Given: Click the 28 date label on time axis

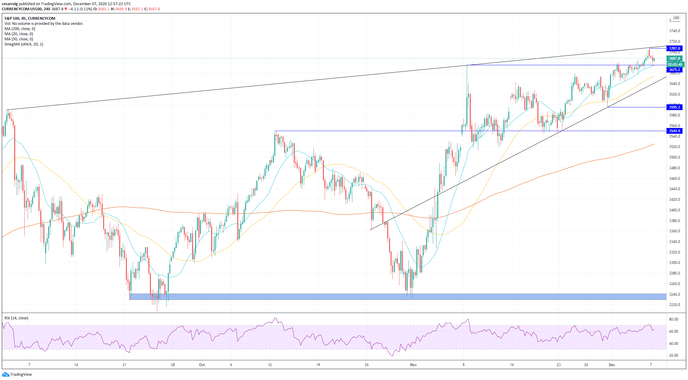Looking at the screenshot, I should pyautogui.click(x=173, y=365).
